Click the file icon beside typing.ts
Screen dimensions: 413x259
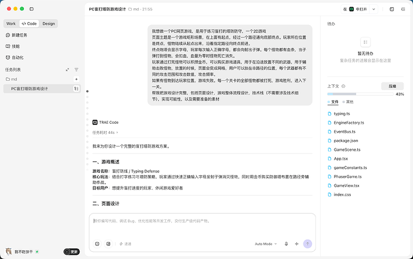pyautogui.click(x=329, y=114)
